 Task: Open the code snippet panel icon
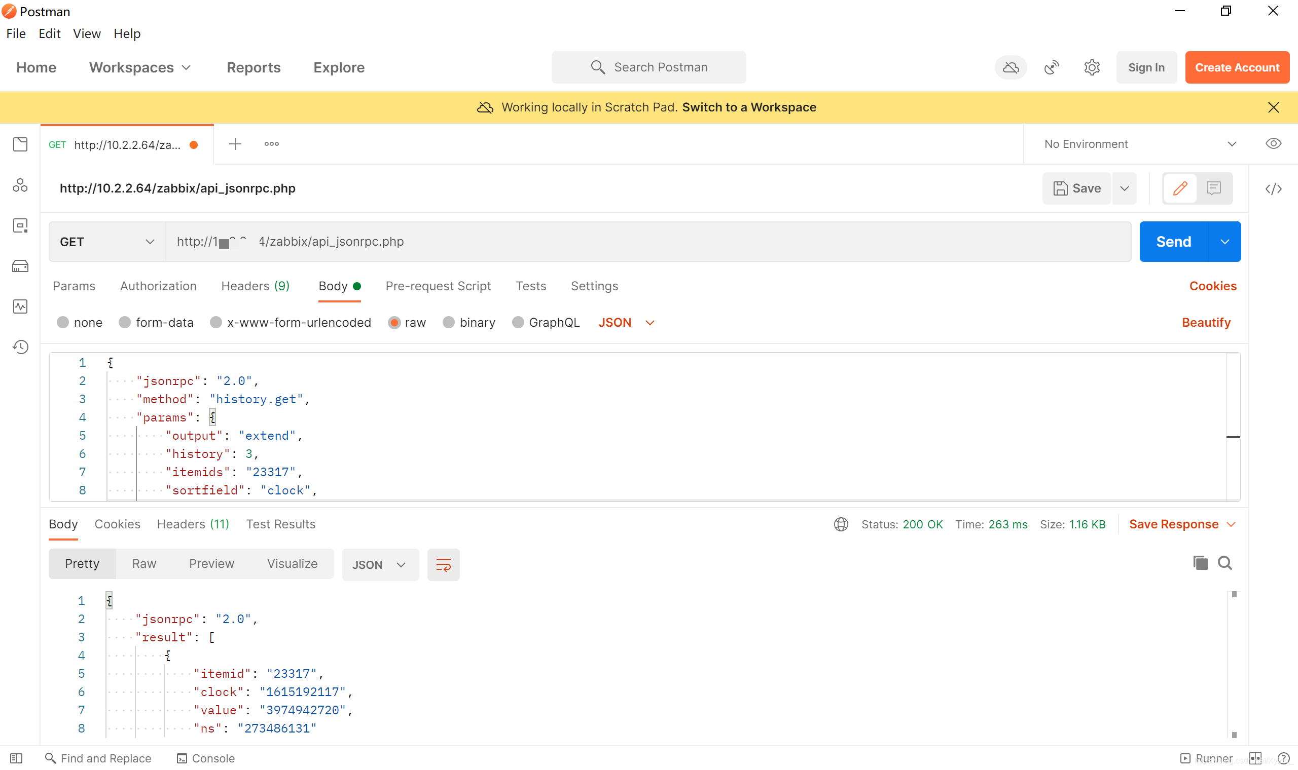click(x=1273, y=189)
